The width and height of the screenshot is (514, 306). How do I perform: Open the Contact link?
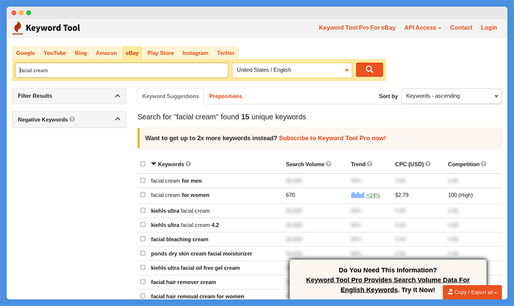click(x=461, y=28)
